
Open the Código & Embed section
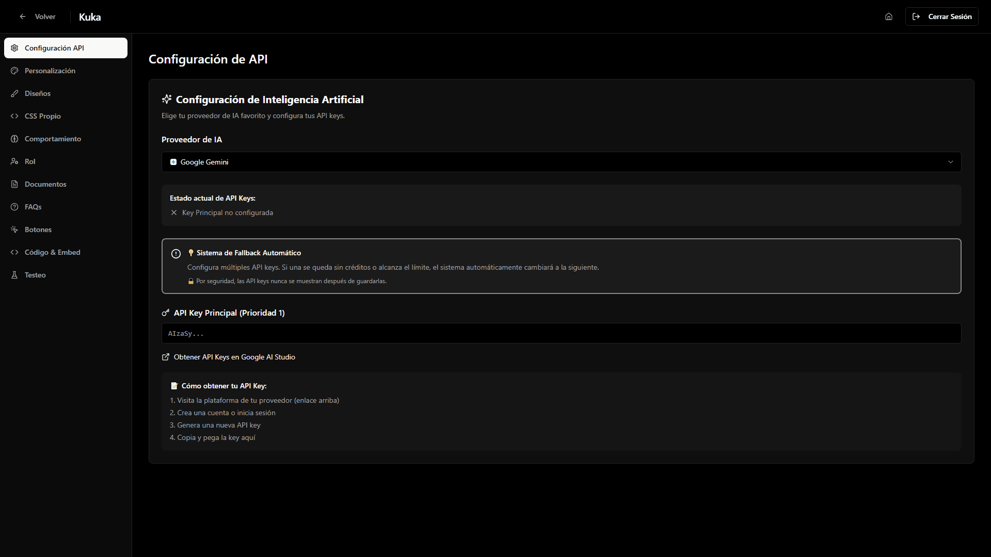click(x=53, y=252)
